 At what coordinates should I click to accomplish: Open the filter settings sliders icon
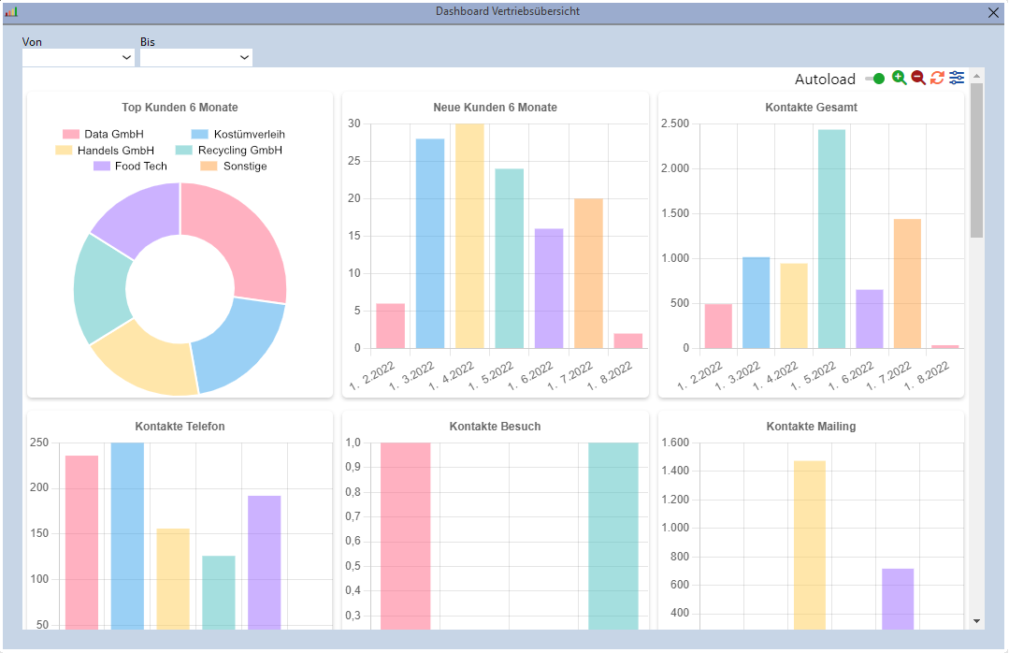pos(957,78)
